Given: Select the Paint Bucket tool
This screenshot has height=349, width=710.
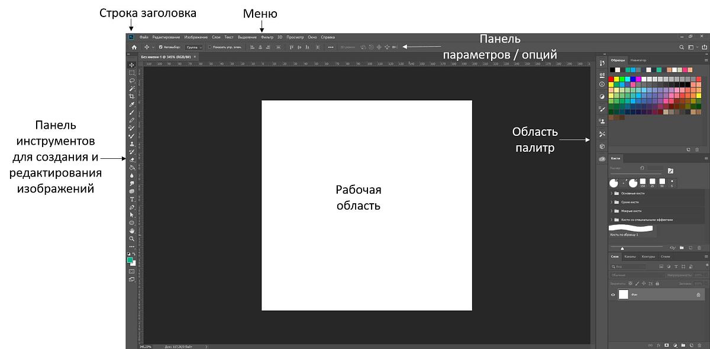Looking at the screenshot, I should (131, 168).
